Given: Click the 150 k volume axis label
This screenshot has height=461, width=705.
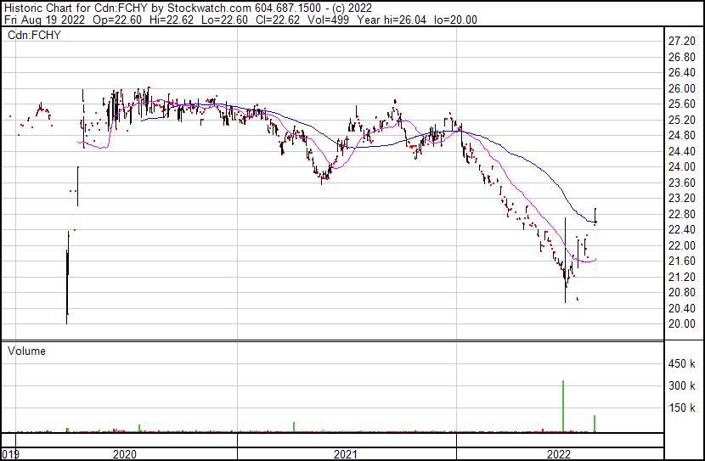Looking at the screenshot, I should tap(683, 408).
